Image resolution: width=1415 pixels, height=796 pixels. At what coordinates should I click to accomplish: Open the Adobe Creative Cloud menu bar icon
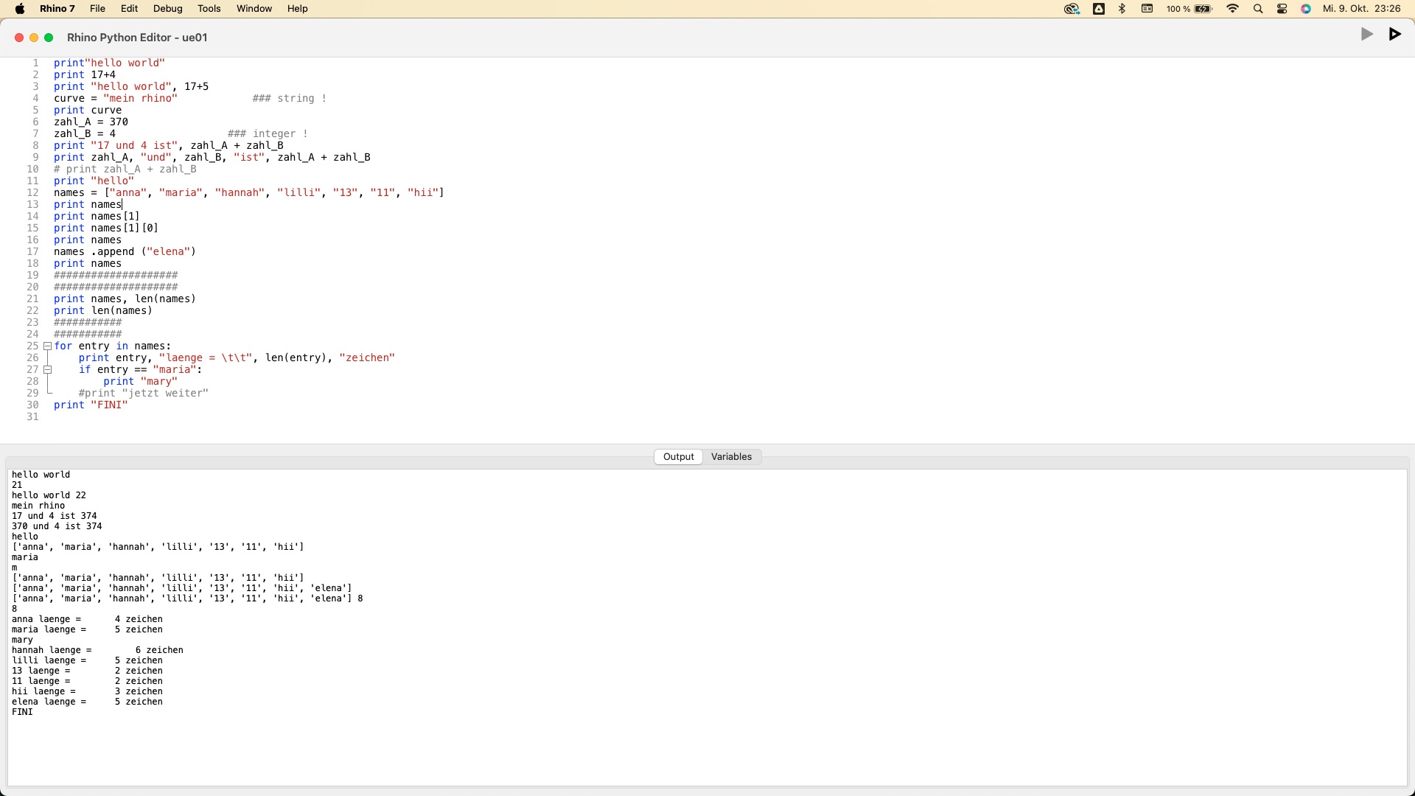(1072, 9)
